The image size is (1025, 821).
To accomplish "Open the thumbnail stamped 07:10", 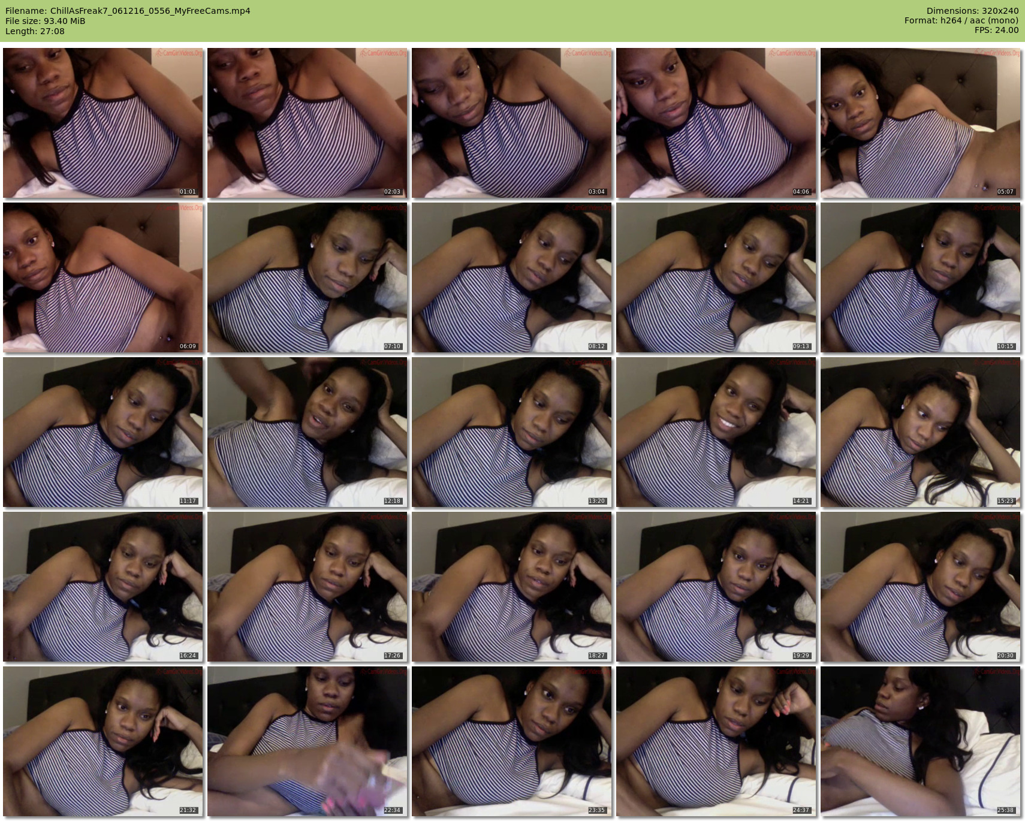I will [307, 277].
